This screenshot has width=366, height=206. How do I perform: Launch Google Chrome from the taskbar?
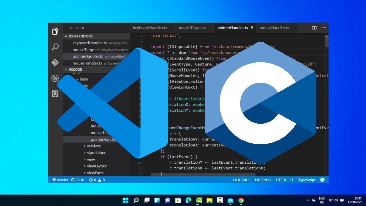(241, 200)
